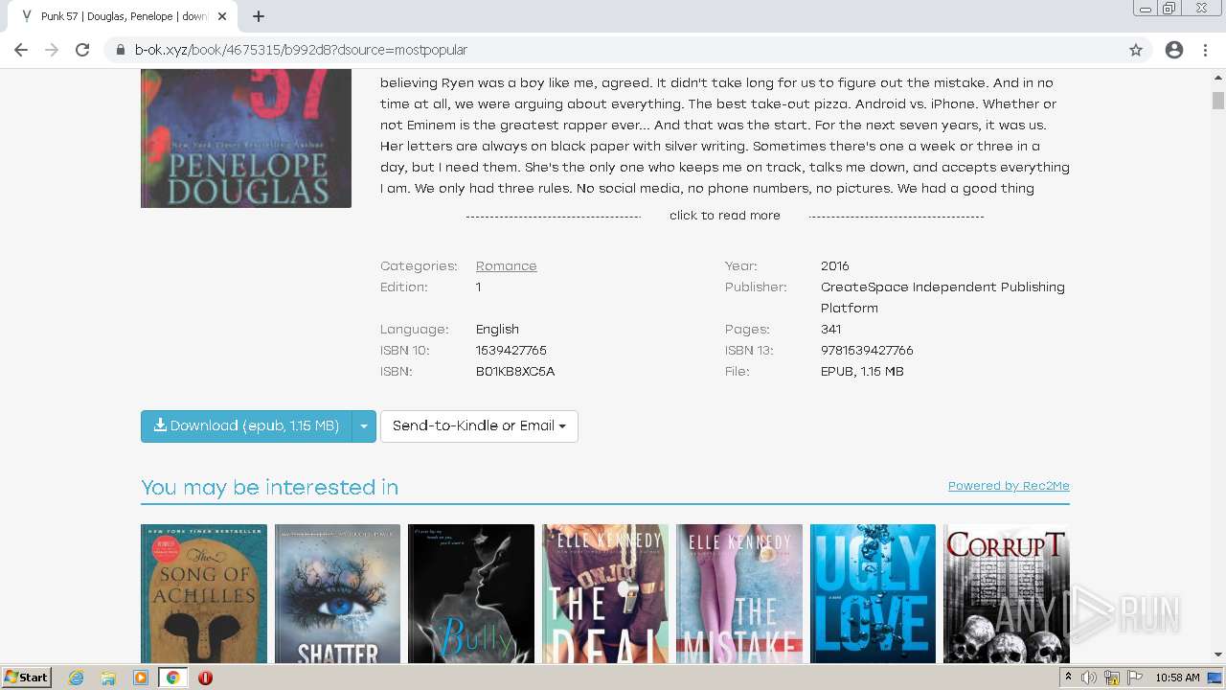Expand the download format dropdown arrow

364,426
